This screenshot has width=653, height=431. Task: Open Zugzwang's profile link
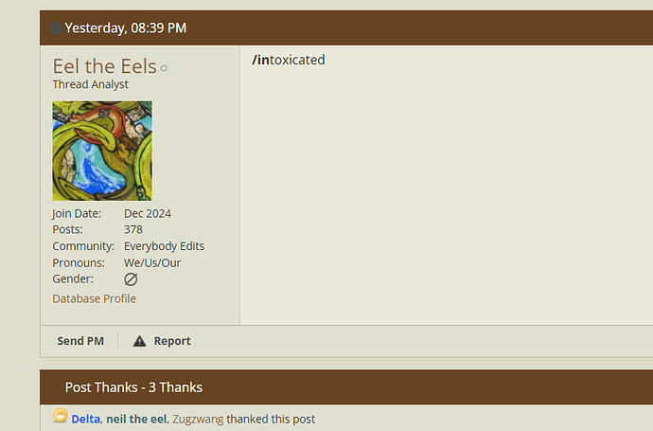click(198, 419)
